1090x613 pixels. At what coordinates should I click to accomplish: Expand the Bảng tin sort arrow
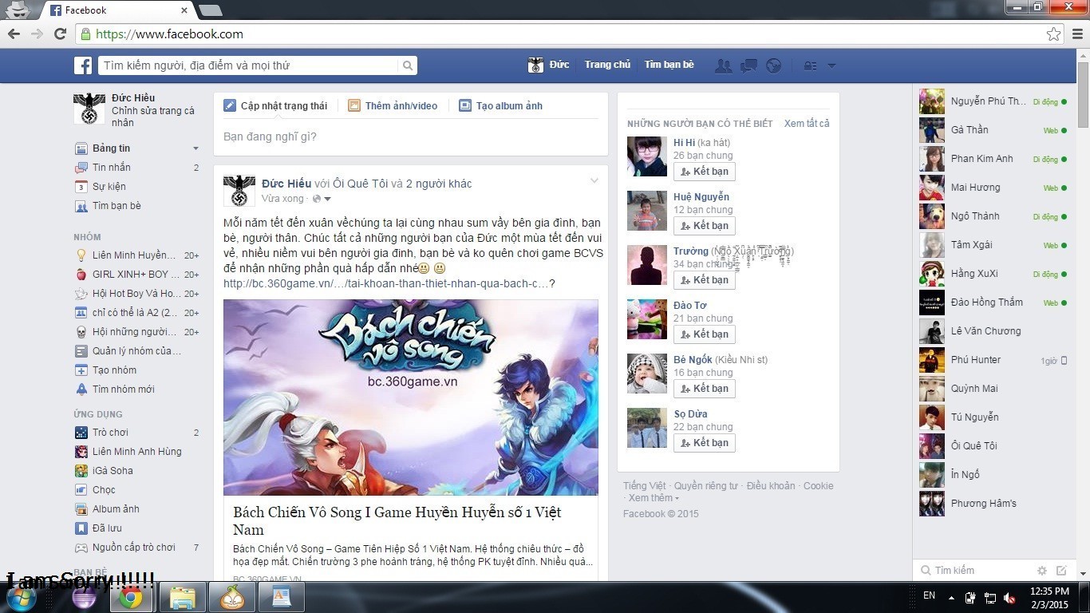195,148
